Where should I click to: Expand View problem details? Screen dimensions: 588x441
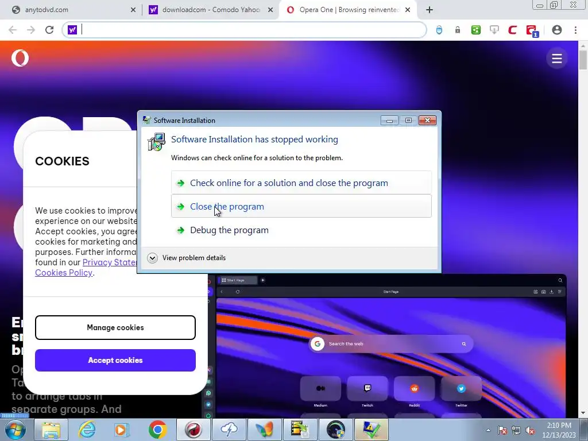[187, 258]
